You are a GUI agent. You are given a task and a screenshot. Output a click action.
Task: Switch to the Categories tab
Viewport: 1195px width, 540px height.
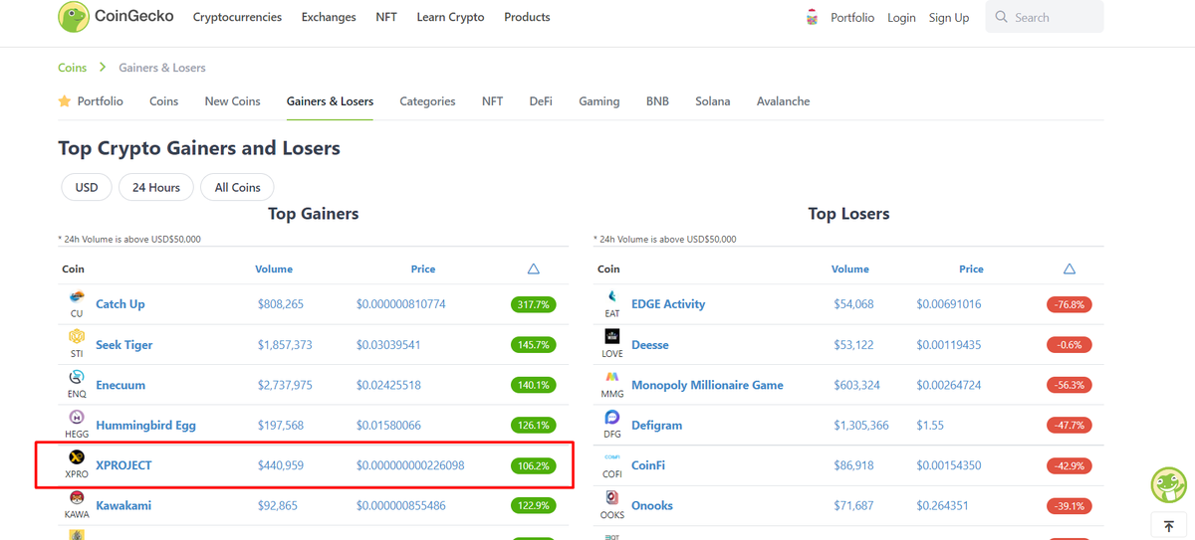tap(427, 101)
